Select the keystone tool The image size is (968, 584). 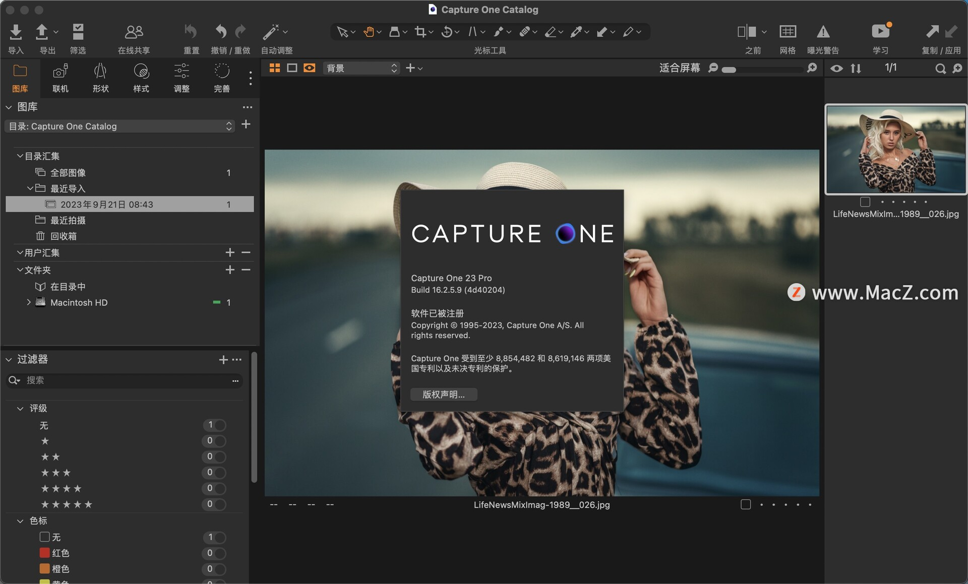coord(472,32)
